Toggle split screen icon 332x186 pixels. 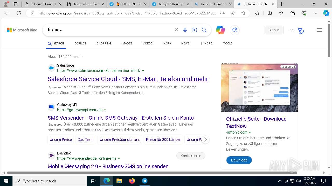coord(269,13)
